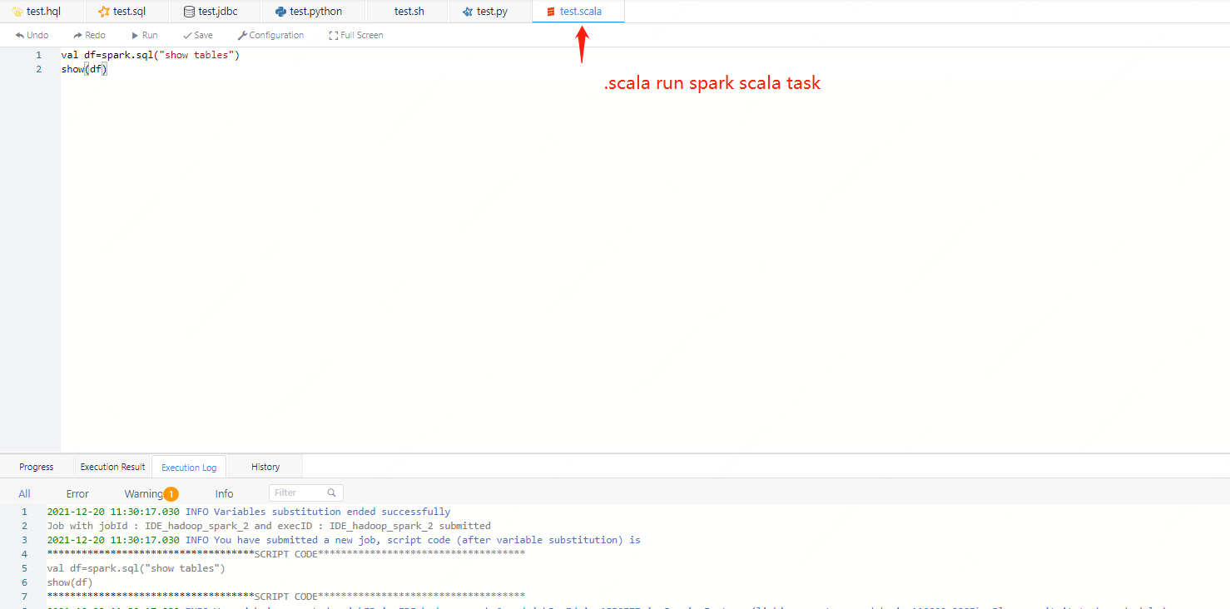Show only Info log entries
The height and width of the screenshot is (609, 1230).
point(224,493)
